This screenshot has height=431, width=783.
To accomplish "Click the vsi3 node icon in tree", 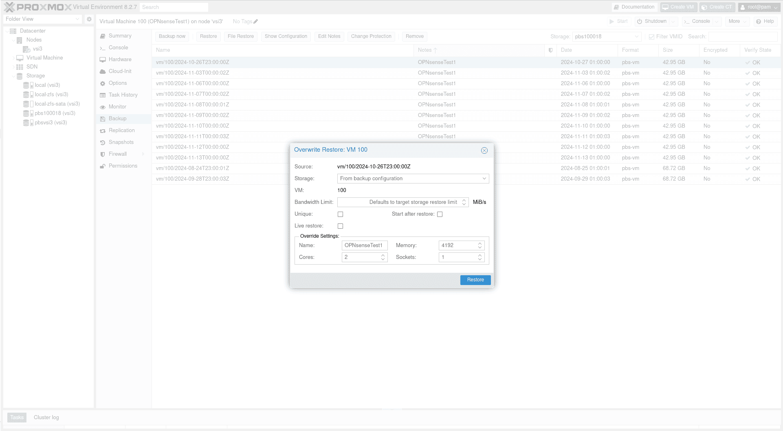I will point(26,49).
